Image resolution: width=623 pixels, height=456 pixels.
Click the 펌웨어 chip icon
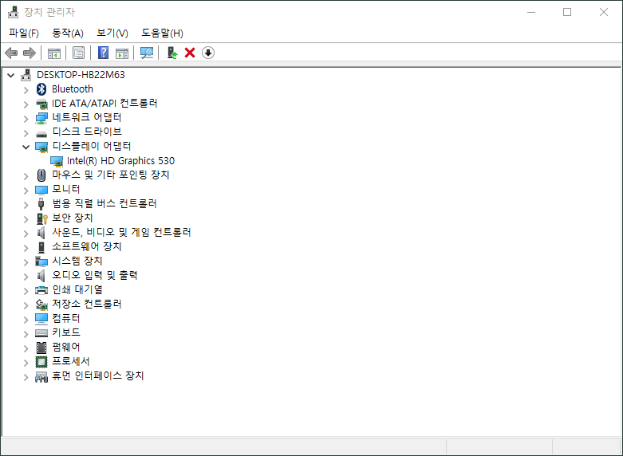[41, 348]
